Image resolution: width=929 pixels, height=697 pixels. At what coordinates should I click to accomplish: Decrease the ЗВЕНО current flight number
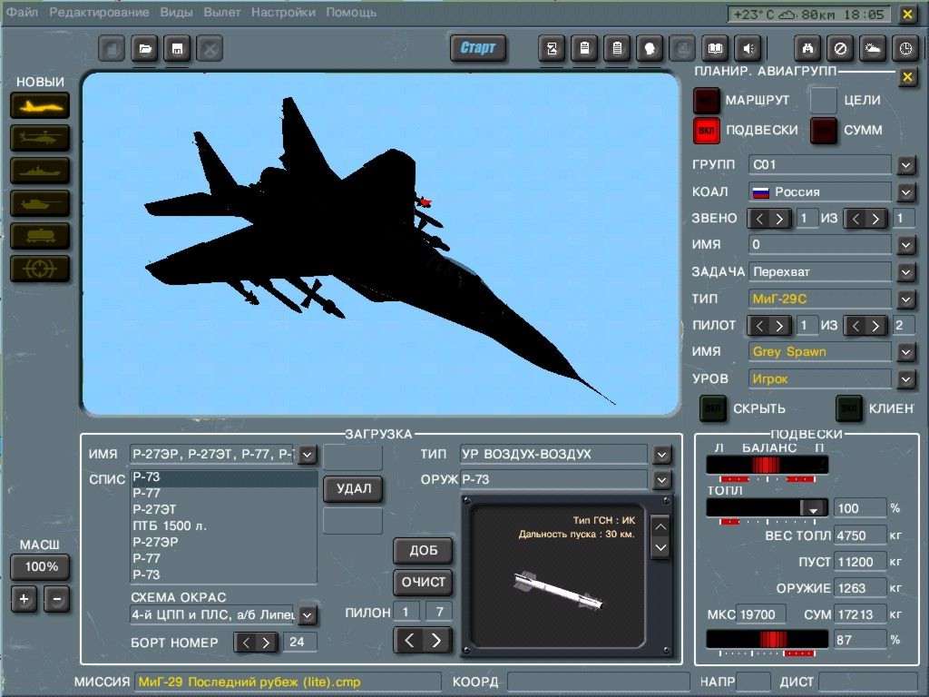[759, 219]
